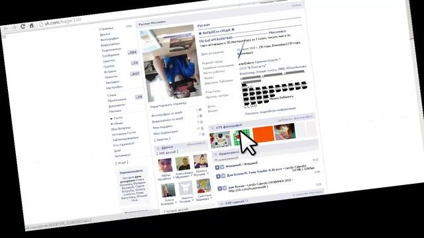Viewport: 424px width, 238px height.
Task: Collapse the Друзья block header arrow
Action: [x=158, y=148]
